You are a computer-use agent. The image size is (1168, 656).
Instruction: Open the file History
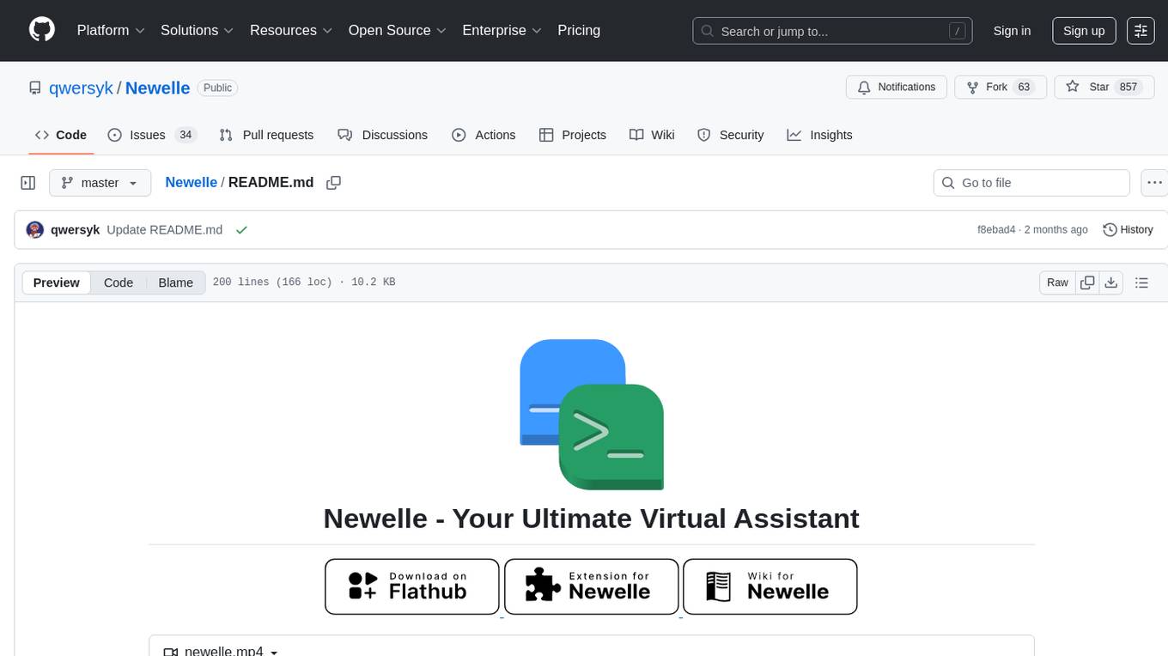point(1128,229)
